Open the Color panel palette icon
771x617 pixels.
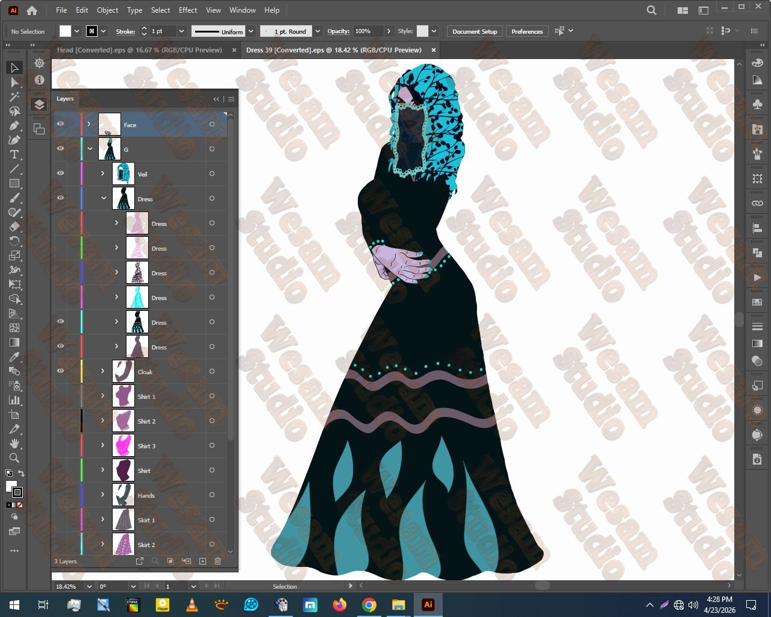(x=757, y=63)
